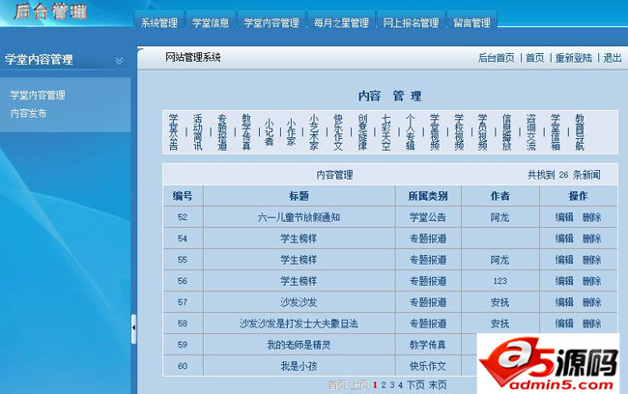This screenshot has width=628, height=394.
Task: Edit row 55 学生榜样
Action: coord(564,260)
